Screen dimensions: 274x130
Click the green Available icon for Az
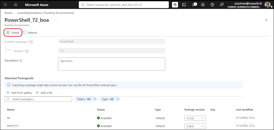pos(98,118)
